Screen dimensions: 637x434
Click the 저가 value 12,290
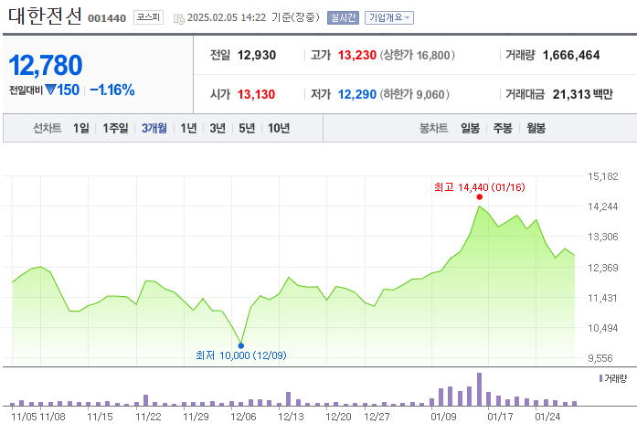point(357,95)
